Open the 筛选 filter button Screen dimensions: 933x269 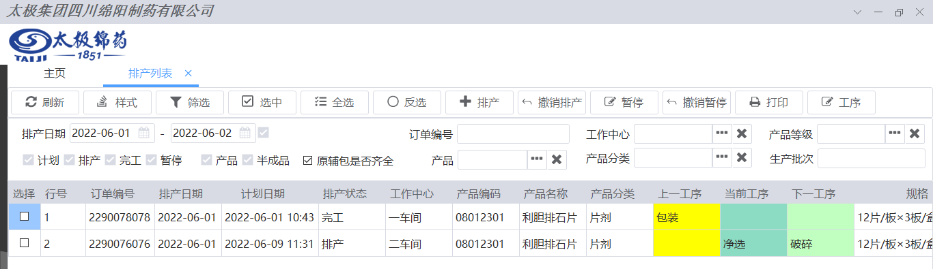190,103
